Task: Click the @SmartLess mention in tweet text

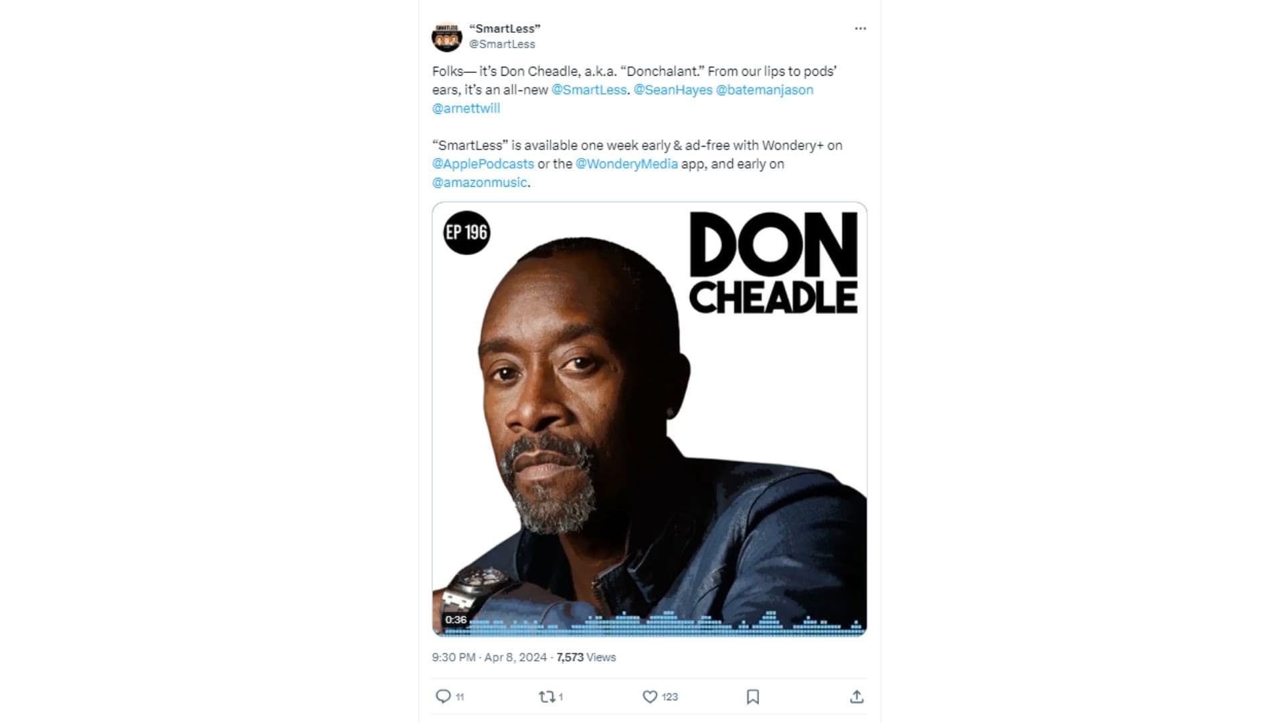Action: [589, 90]
